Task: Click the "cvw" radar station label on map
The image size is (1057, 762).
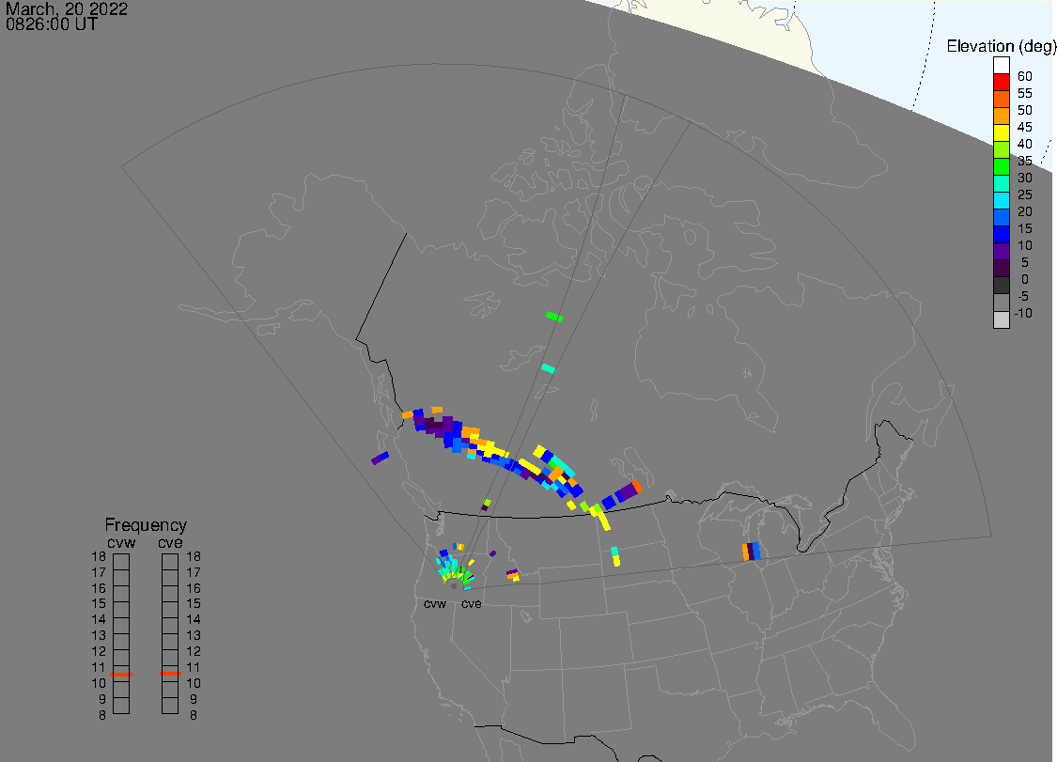Action: (435, 603)
